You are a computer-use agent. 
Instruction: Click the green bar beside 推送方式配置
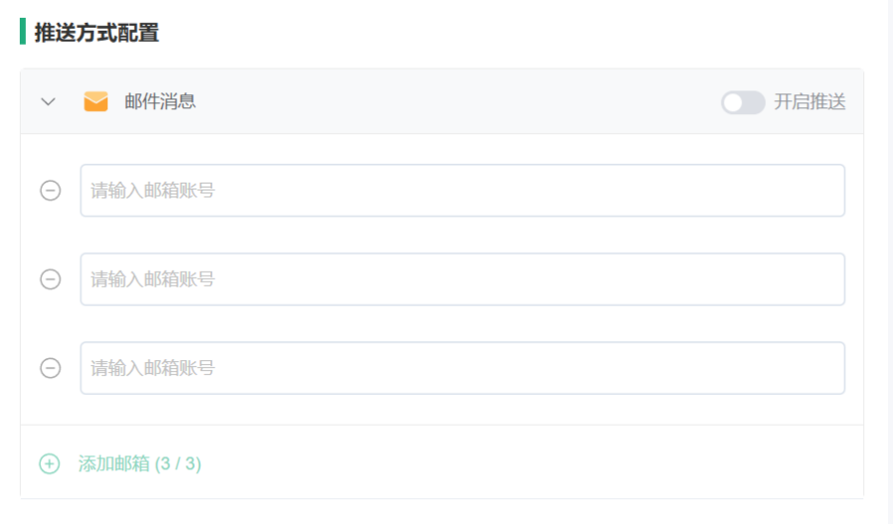click(x=23, y=32)
